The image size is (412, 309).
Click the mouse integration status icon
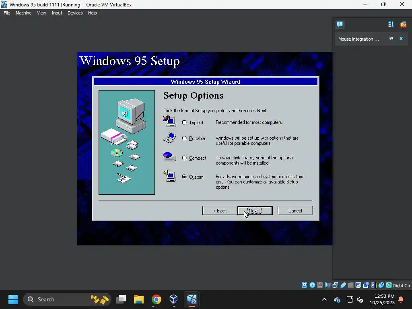[381, 285]
